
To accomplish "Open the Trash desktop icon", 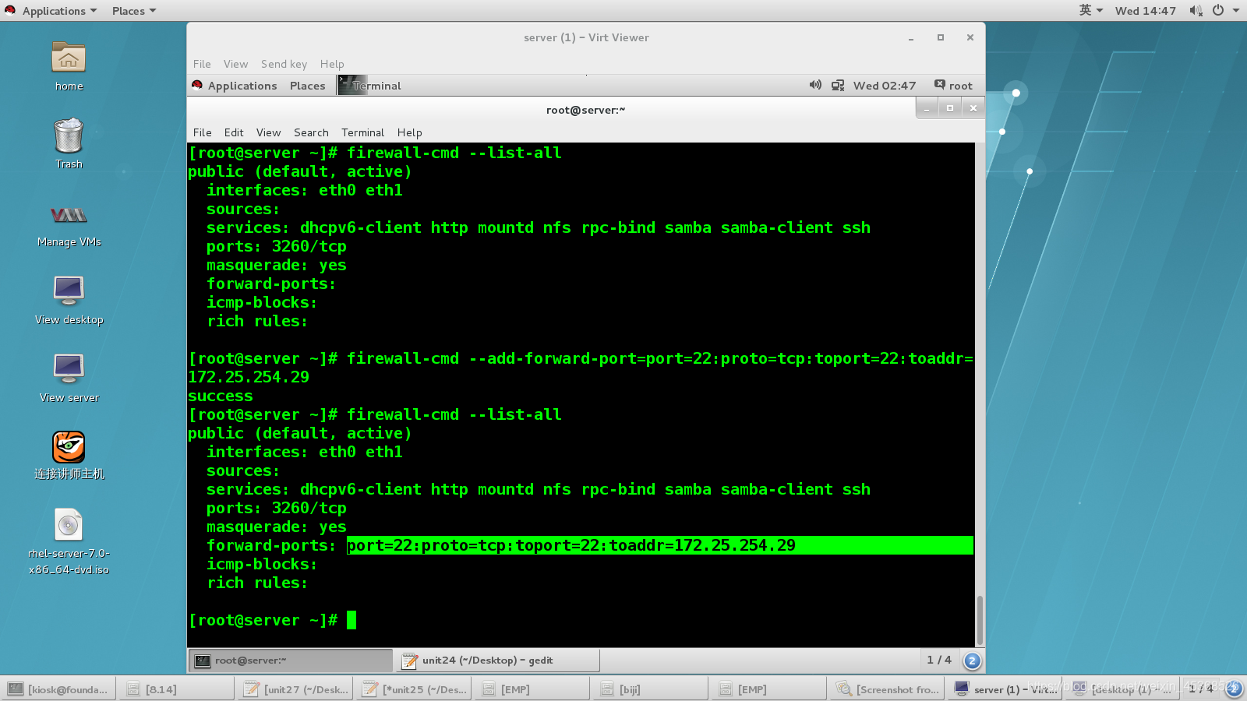I will coord(69,136).
